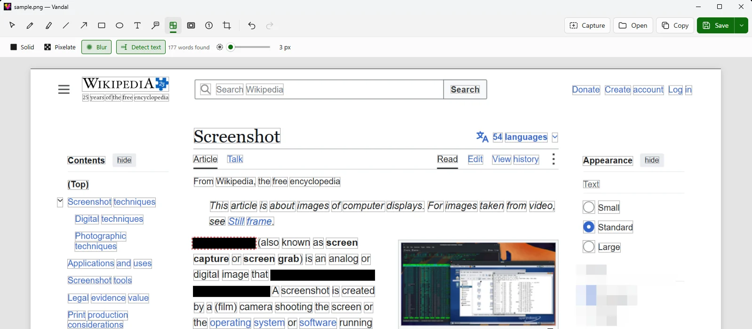752x329 pixels.
Task: Click the Capture button
Action: tap(587, 25)
